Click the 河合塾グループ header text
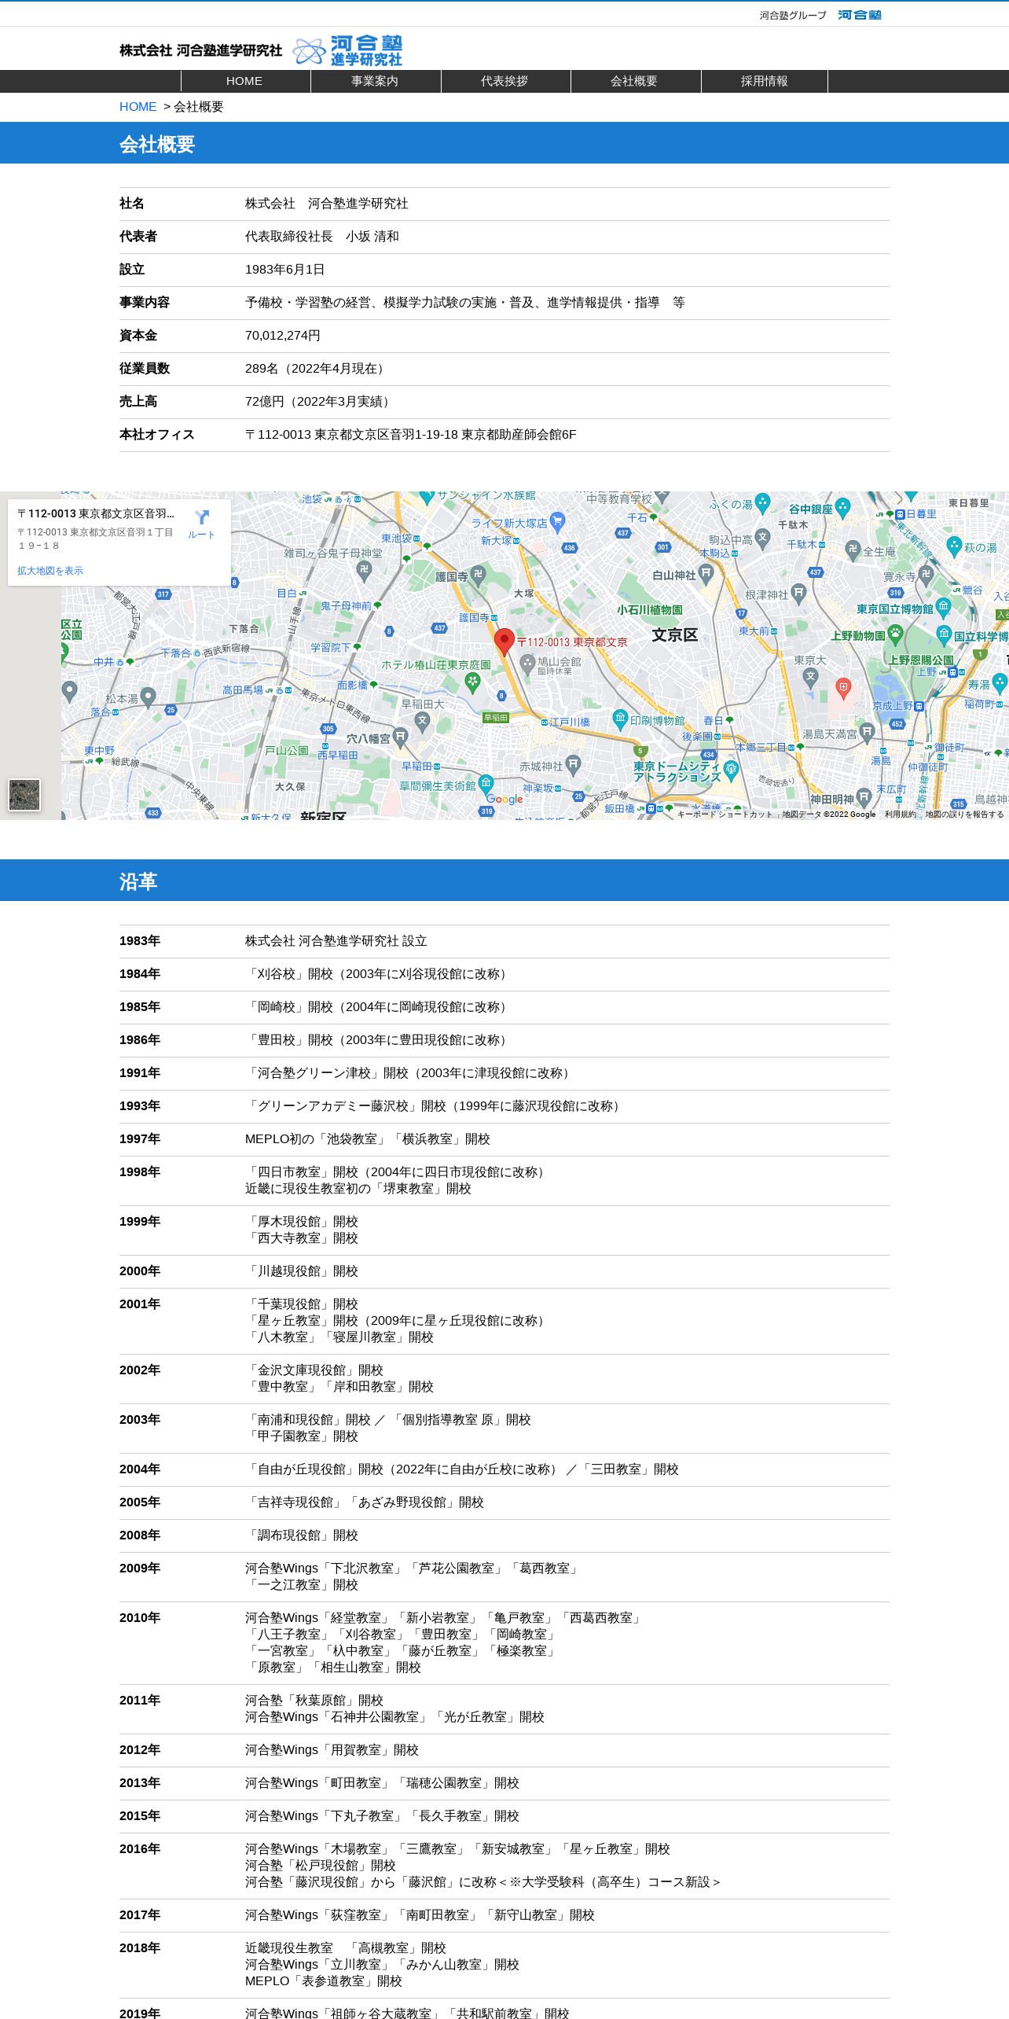1009x2019 pixels. [793, 16]
